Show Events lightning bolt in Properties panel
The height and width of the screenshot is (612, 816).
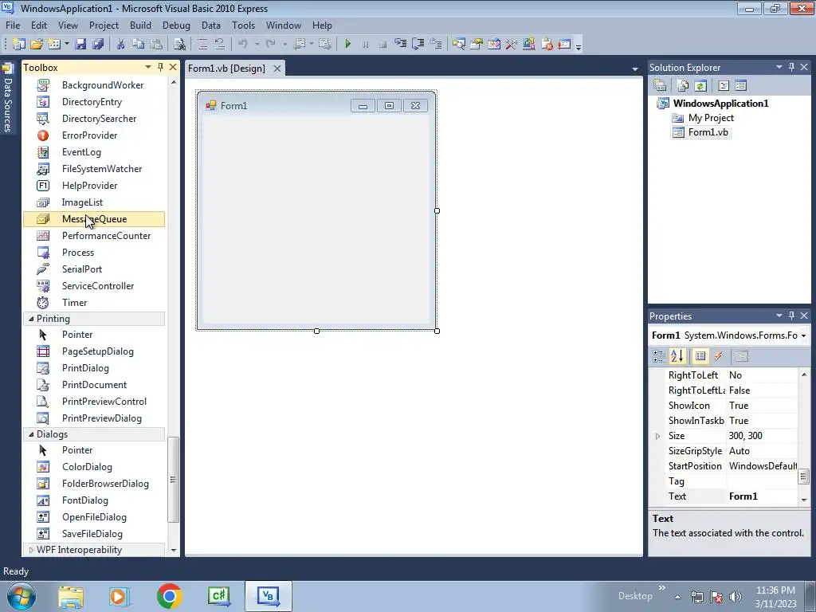pos(719,356)
